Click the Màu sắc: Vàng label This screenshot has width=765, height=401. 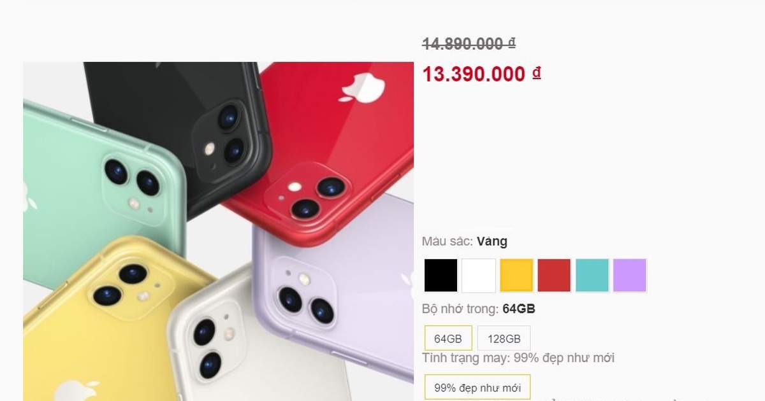465,241
